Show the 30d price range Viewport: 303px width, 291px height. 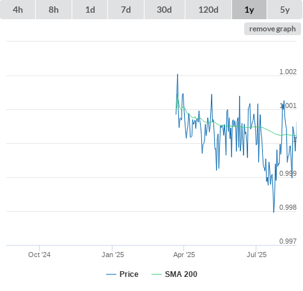pos(164,10)
